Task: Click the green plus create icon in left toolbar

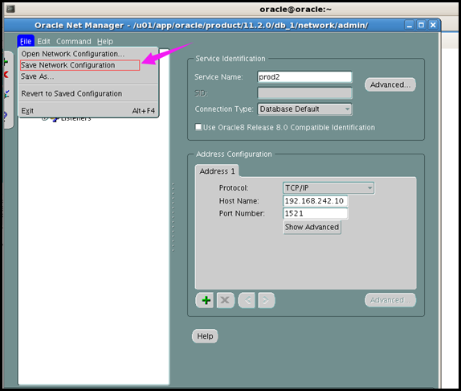Action: coord(6,62)
